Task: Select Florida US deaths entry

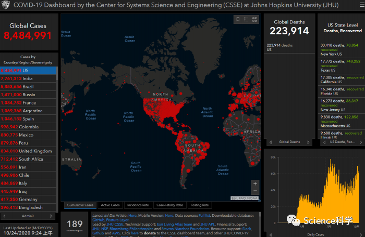Action: pos(341,91)
